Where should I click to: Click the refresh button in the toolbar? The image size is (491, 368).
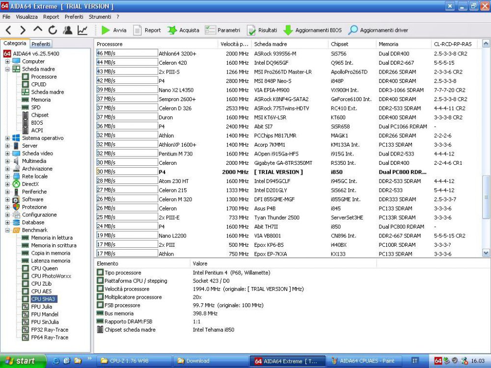point(52,30)
